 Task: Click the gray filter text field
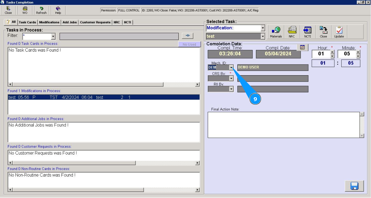(119, 37)
